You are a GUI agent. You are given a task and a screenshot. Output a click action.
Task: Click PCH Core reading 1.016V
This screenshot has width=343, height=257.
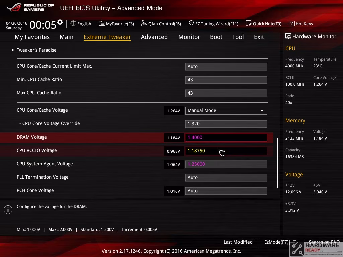174,191
